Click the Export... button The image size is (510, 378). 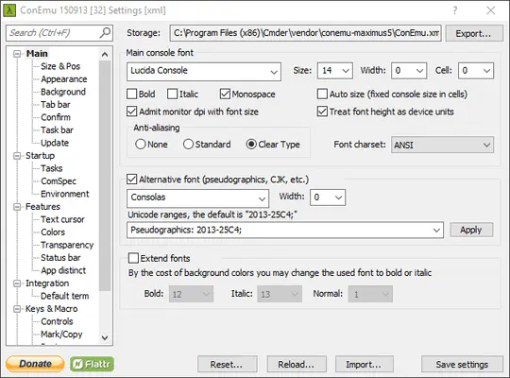pos(474,33)
